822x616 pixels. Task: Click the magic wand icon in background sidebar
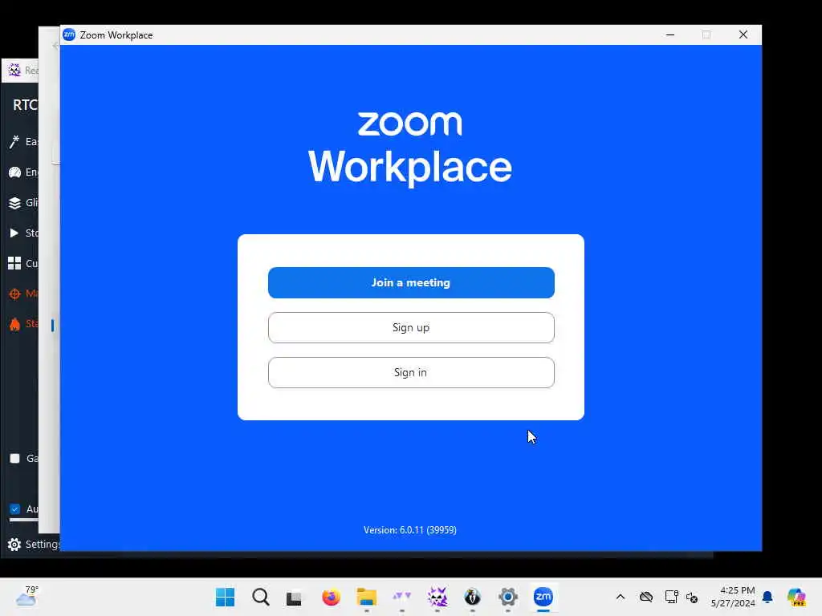pos(14,141)
